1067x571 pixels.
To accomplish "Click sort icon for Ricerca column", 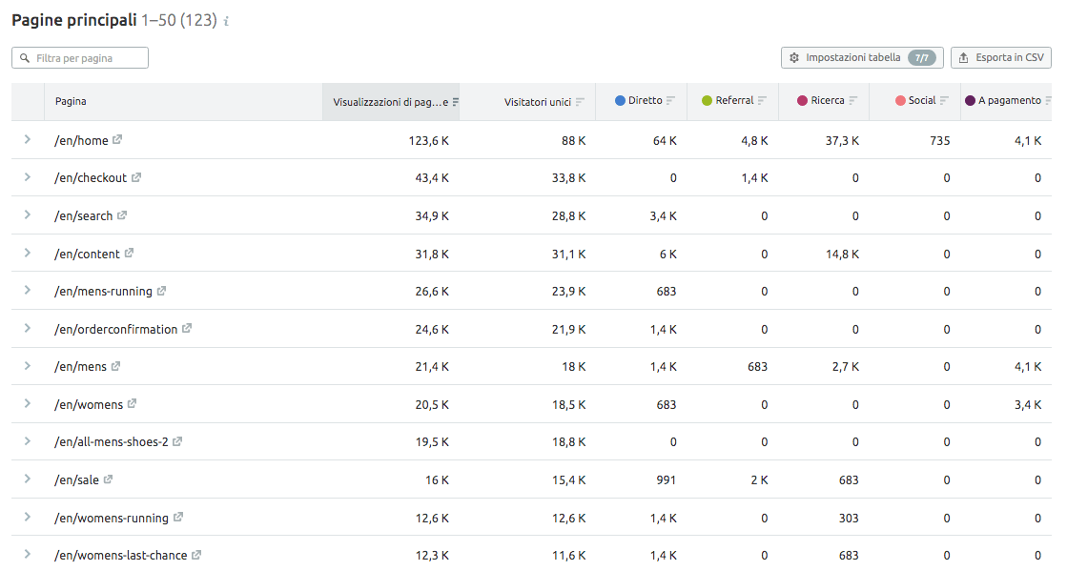I will coord(852,101).
